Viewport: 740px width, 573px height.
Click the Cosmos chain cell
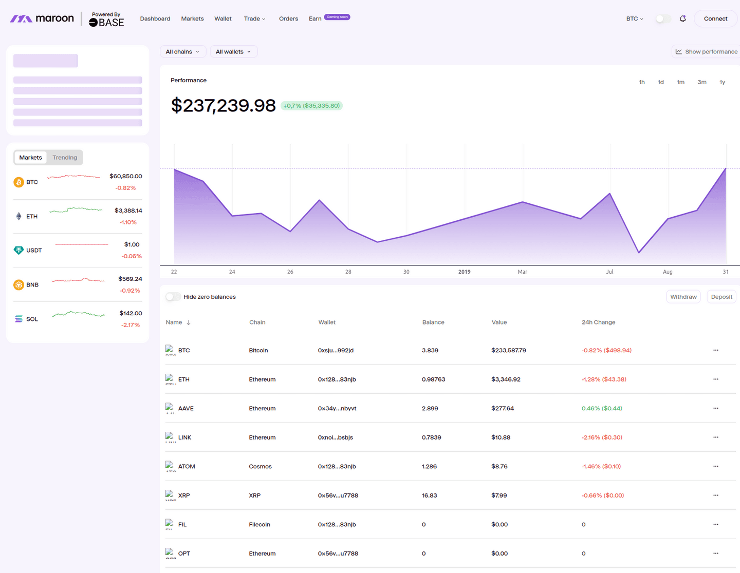(x=260, y=466)
